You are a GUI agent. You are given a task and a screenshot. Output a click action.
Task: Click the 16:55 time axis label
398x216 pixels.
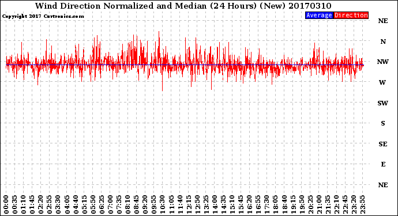[x=258, y=204]
